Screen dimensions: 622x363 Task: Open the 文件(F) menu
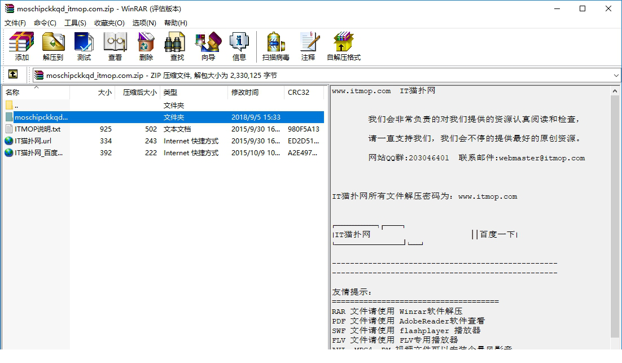15,23
